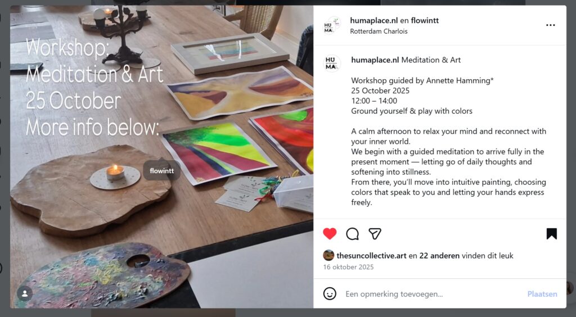Click the header HUMA profile picture
The height and width of the screenshot is (317, 576).
point(332,25)
